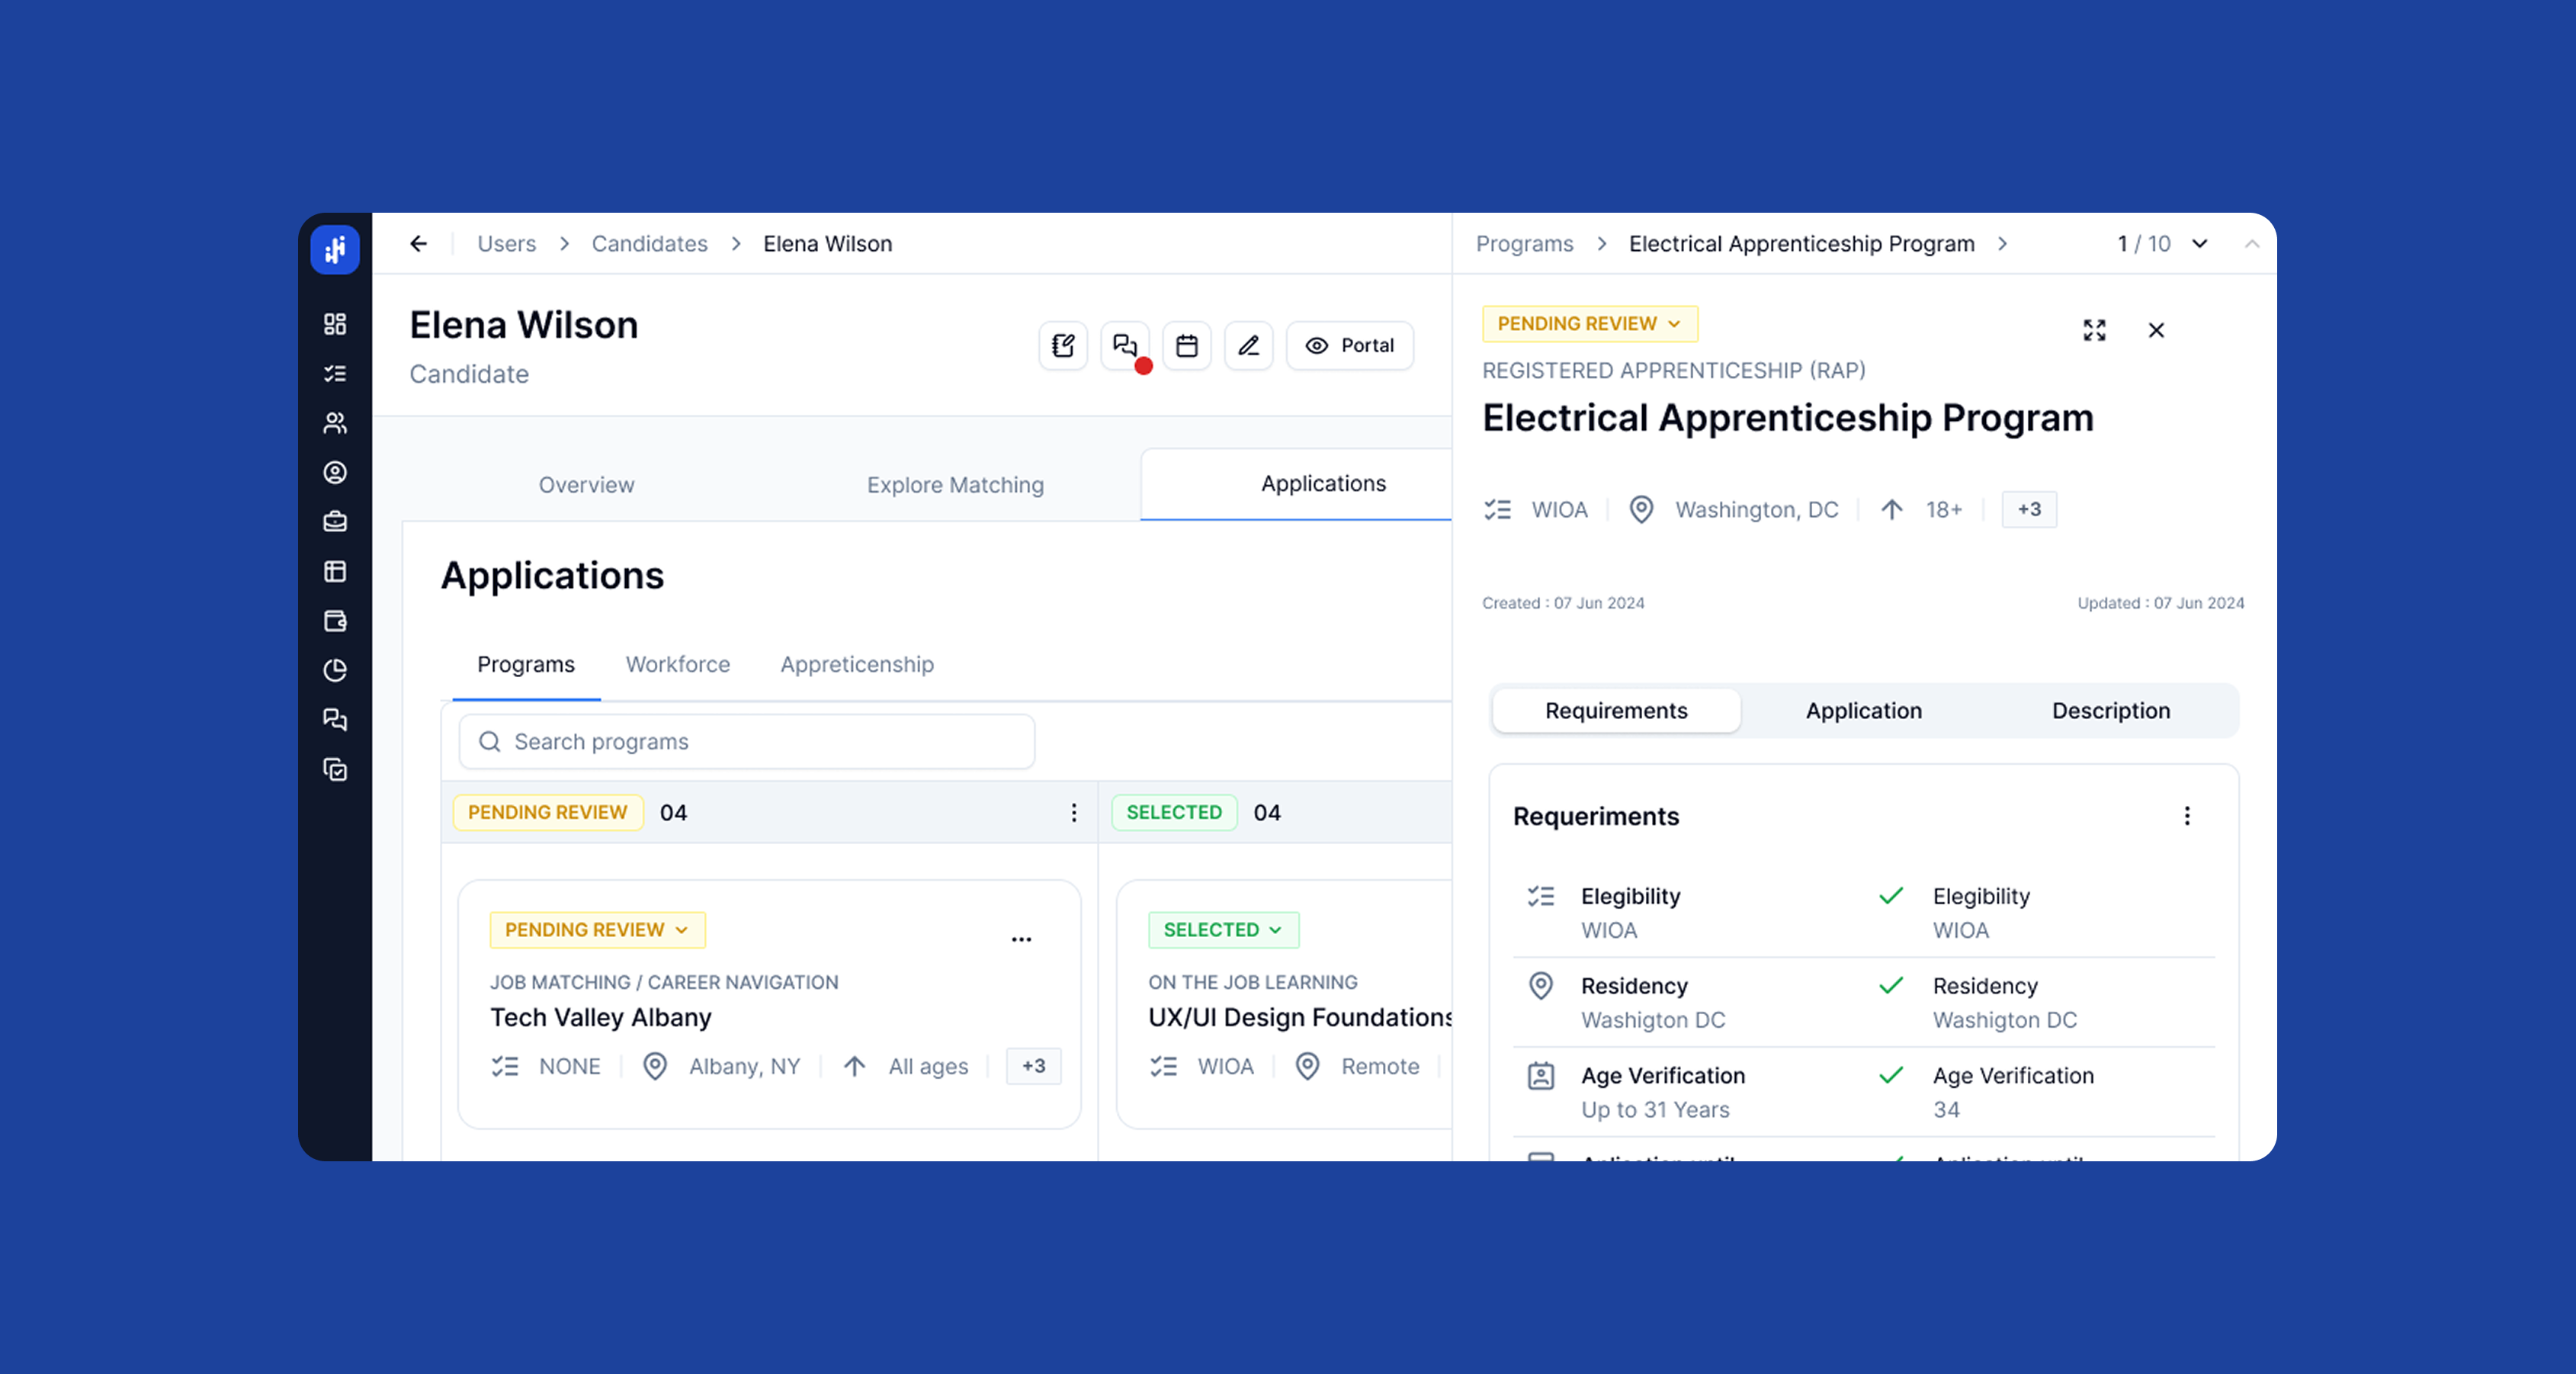Image resolution: width=2576 pixels, height=1374 pixels.
Task: Open the users group icon in sidebar
Action: coord(335,423)
